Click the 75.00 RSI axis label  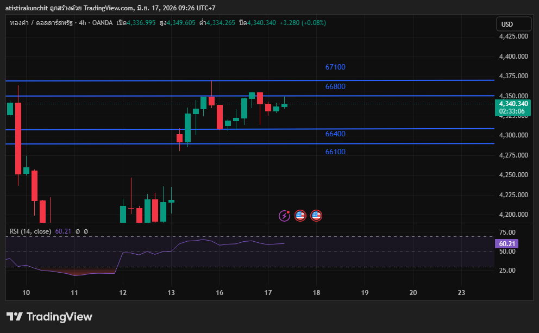[x=507, y=233]
